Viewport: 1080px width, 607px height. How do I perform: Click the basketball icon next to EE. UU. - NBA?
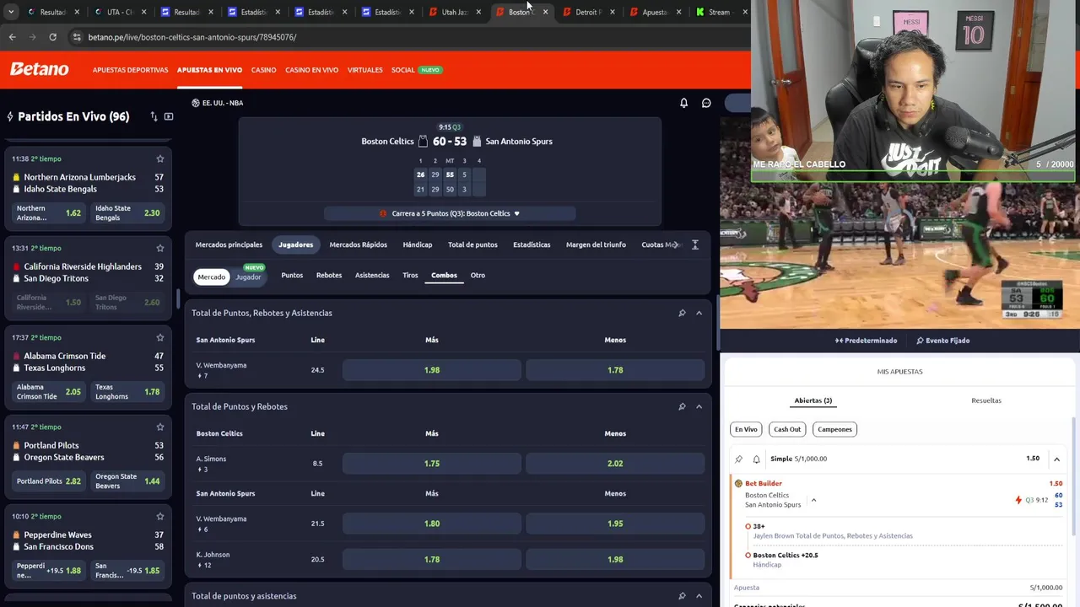click(196, 103)
